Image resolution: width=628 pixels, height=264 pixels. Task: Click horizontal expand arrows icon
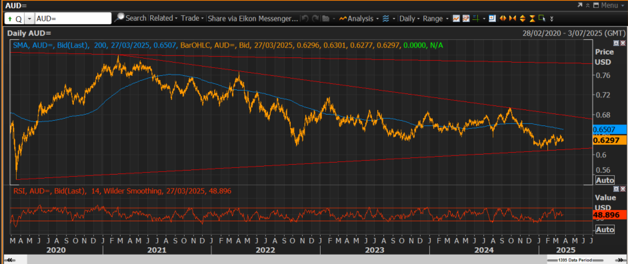click(503, 19)
